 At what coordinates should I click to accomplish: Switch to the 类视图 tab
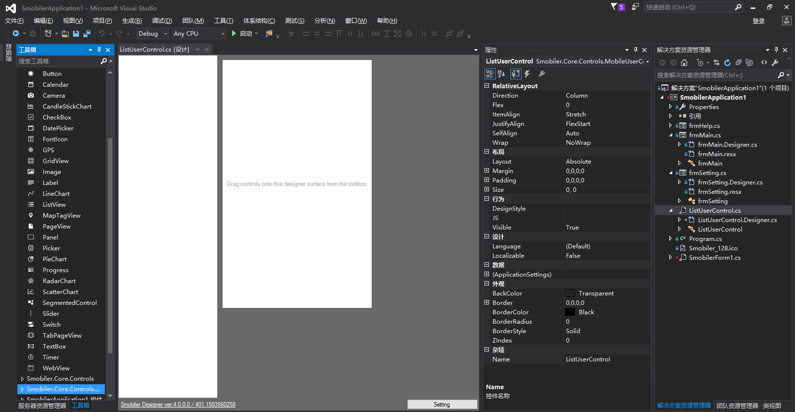(772, 406)
